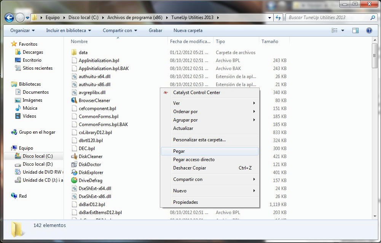Open the recent locations dropdown arrow
Viewport: 381px width, 243px height.
(x=27, y=18)
